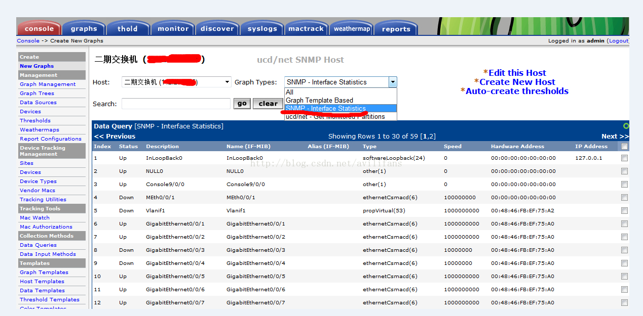The height and width of the screenshot is (316, 643).
Task: Click the Search input field
Action: click(x=176, y=104)
